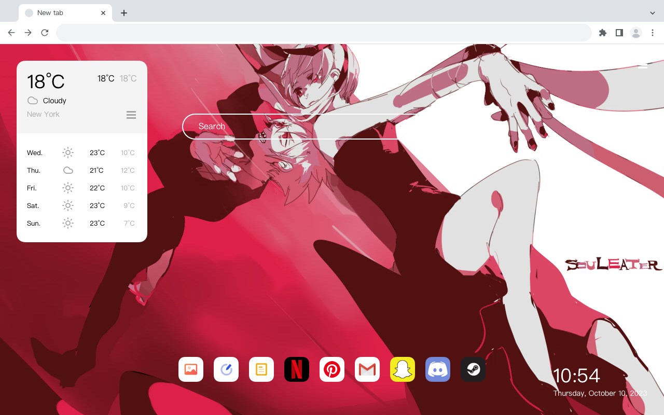This screenshot has height=415, width=664.
Task: Select the Sat. forecast day label
Action: click(x=33, y=205)
